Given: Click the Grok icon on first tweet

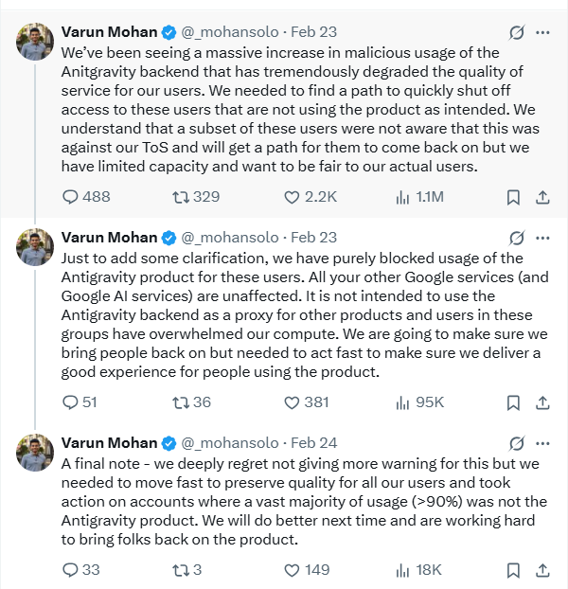Looking at the screenshot, I should pyautogui.click(x=516, y=32).
